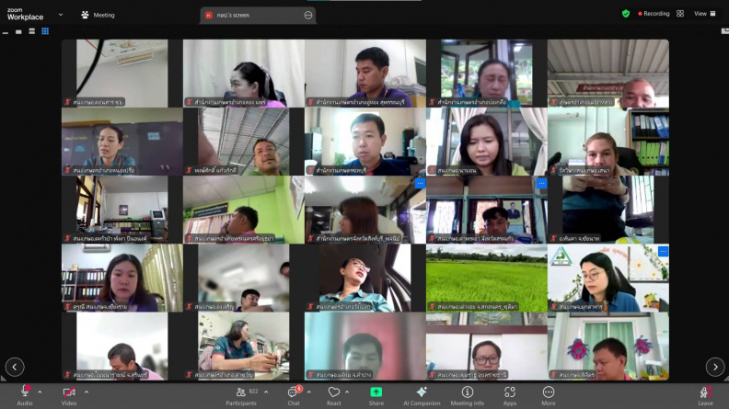Viewport: 729px width, 409px height.
Task: Expand audio options caret next to Audio
Action: [x=40, y=392]
